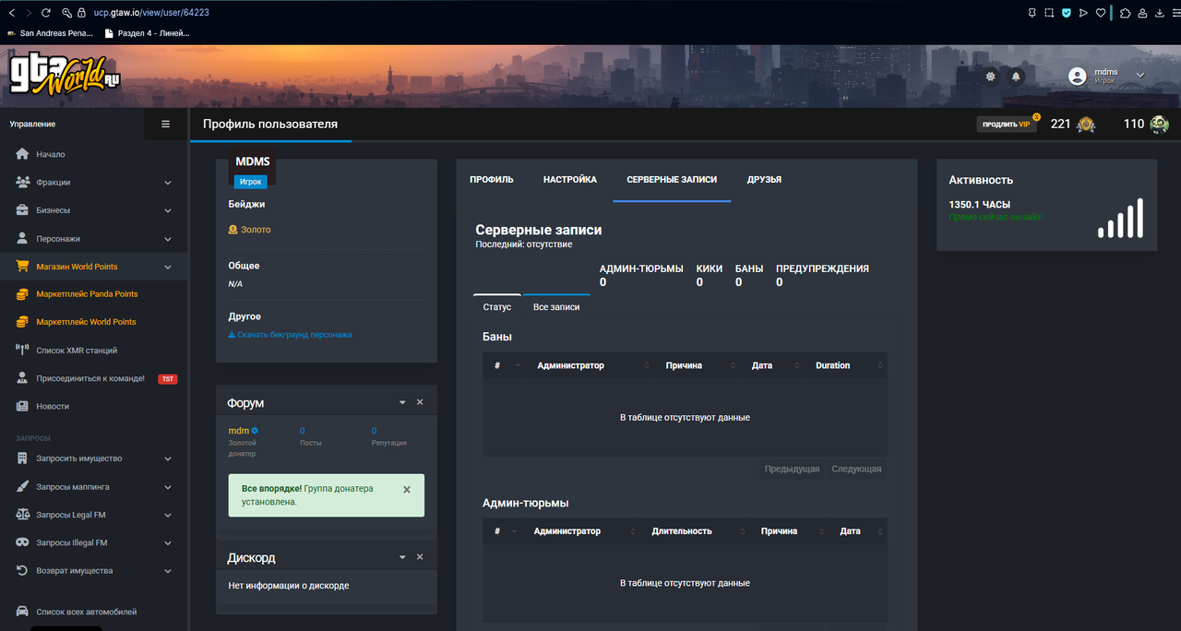The image size is (1181, 631).
Task: Click the Продлить VIP button
Action: click(x=1006, y=125)
